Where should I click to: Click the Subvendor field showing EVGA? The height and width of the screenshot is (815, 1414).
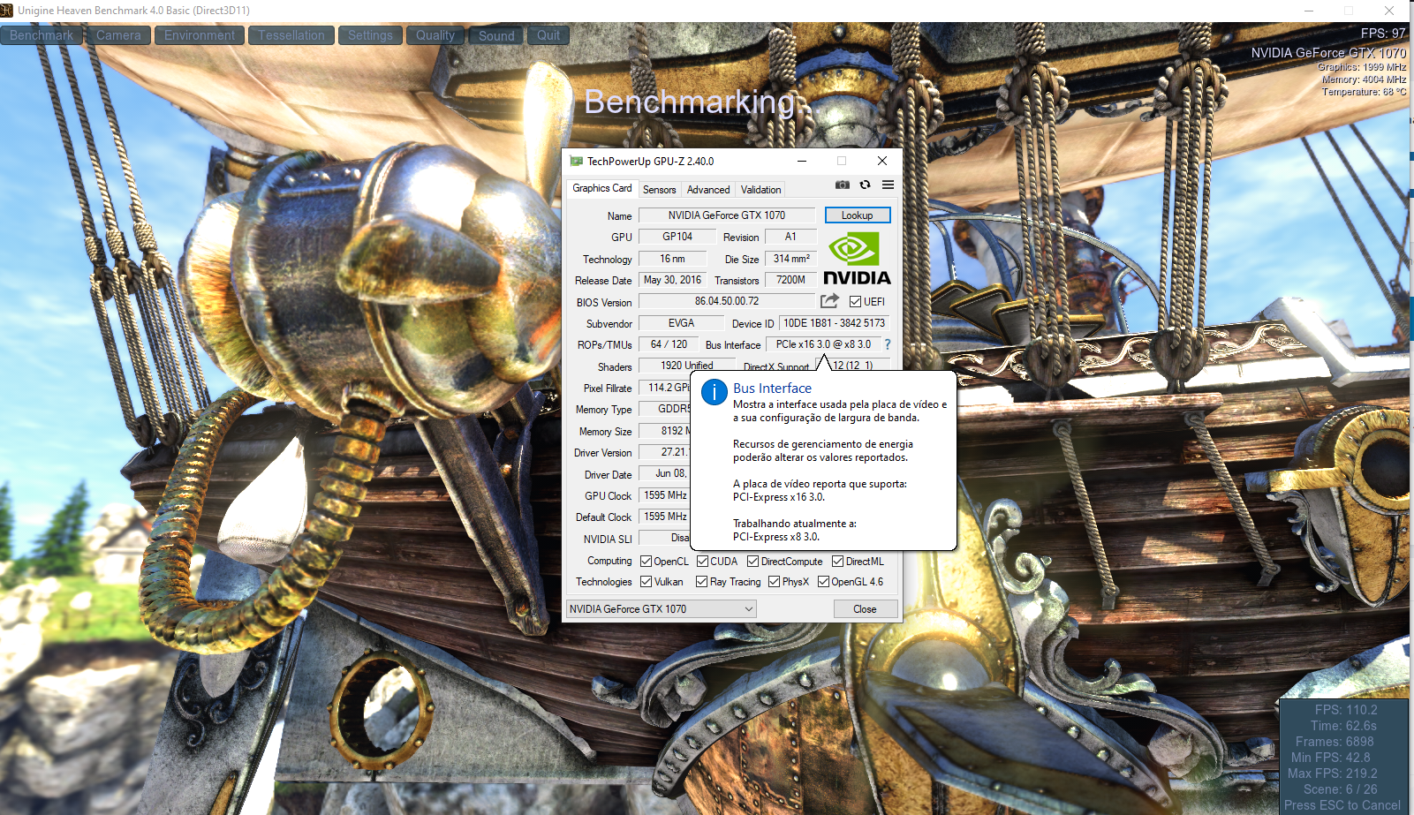pyautogui.click(x=681, y=323)
